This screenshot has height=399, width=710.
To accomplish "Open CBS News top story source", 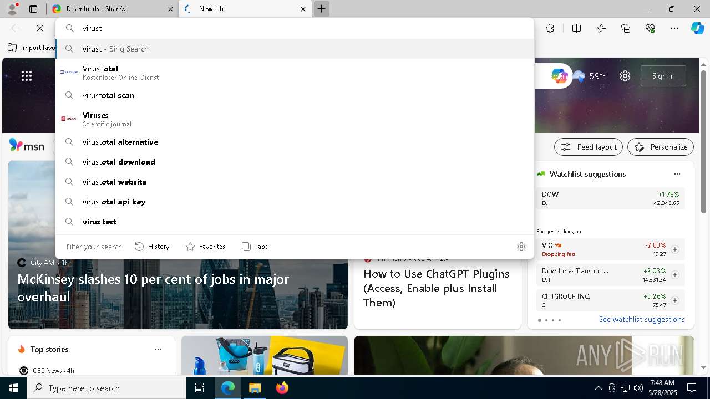I will tap(47, 370).
